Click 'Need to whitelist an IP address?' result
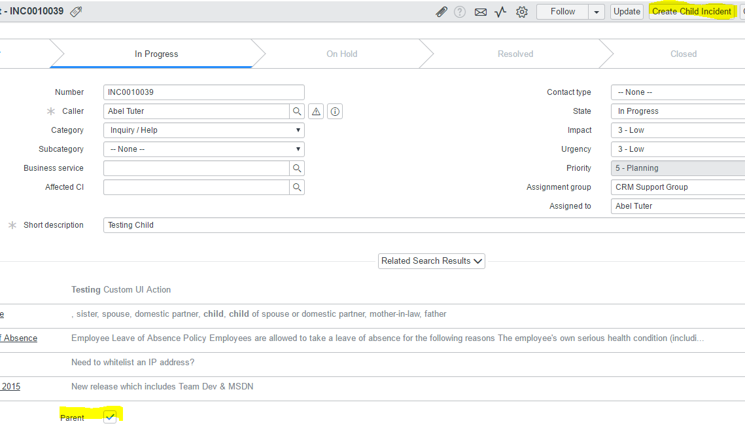The height and width of the screenshot is (432, 745). 133,362
